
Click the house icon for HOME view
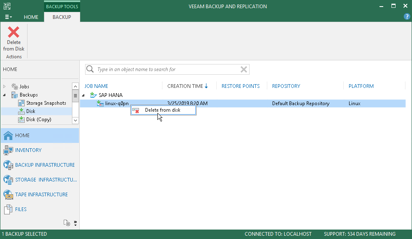8,136
